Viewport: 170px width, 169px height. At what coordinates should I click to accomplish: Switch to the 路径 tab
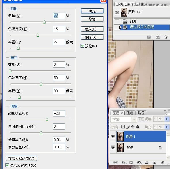tap(141, 113)
